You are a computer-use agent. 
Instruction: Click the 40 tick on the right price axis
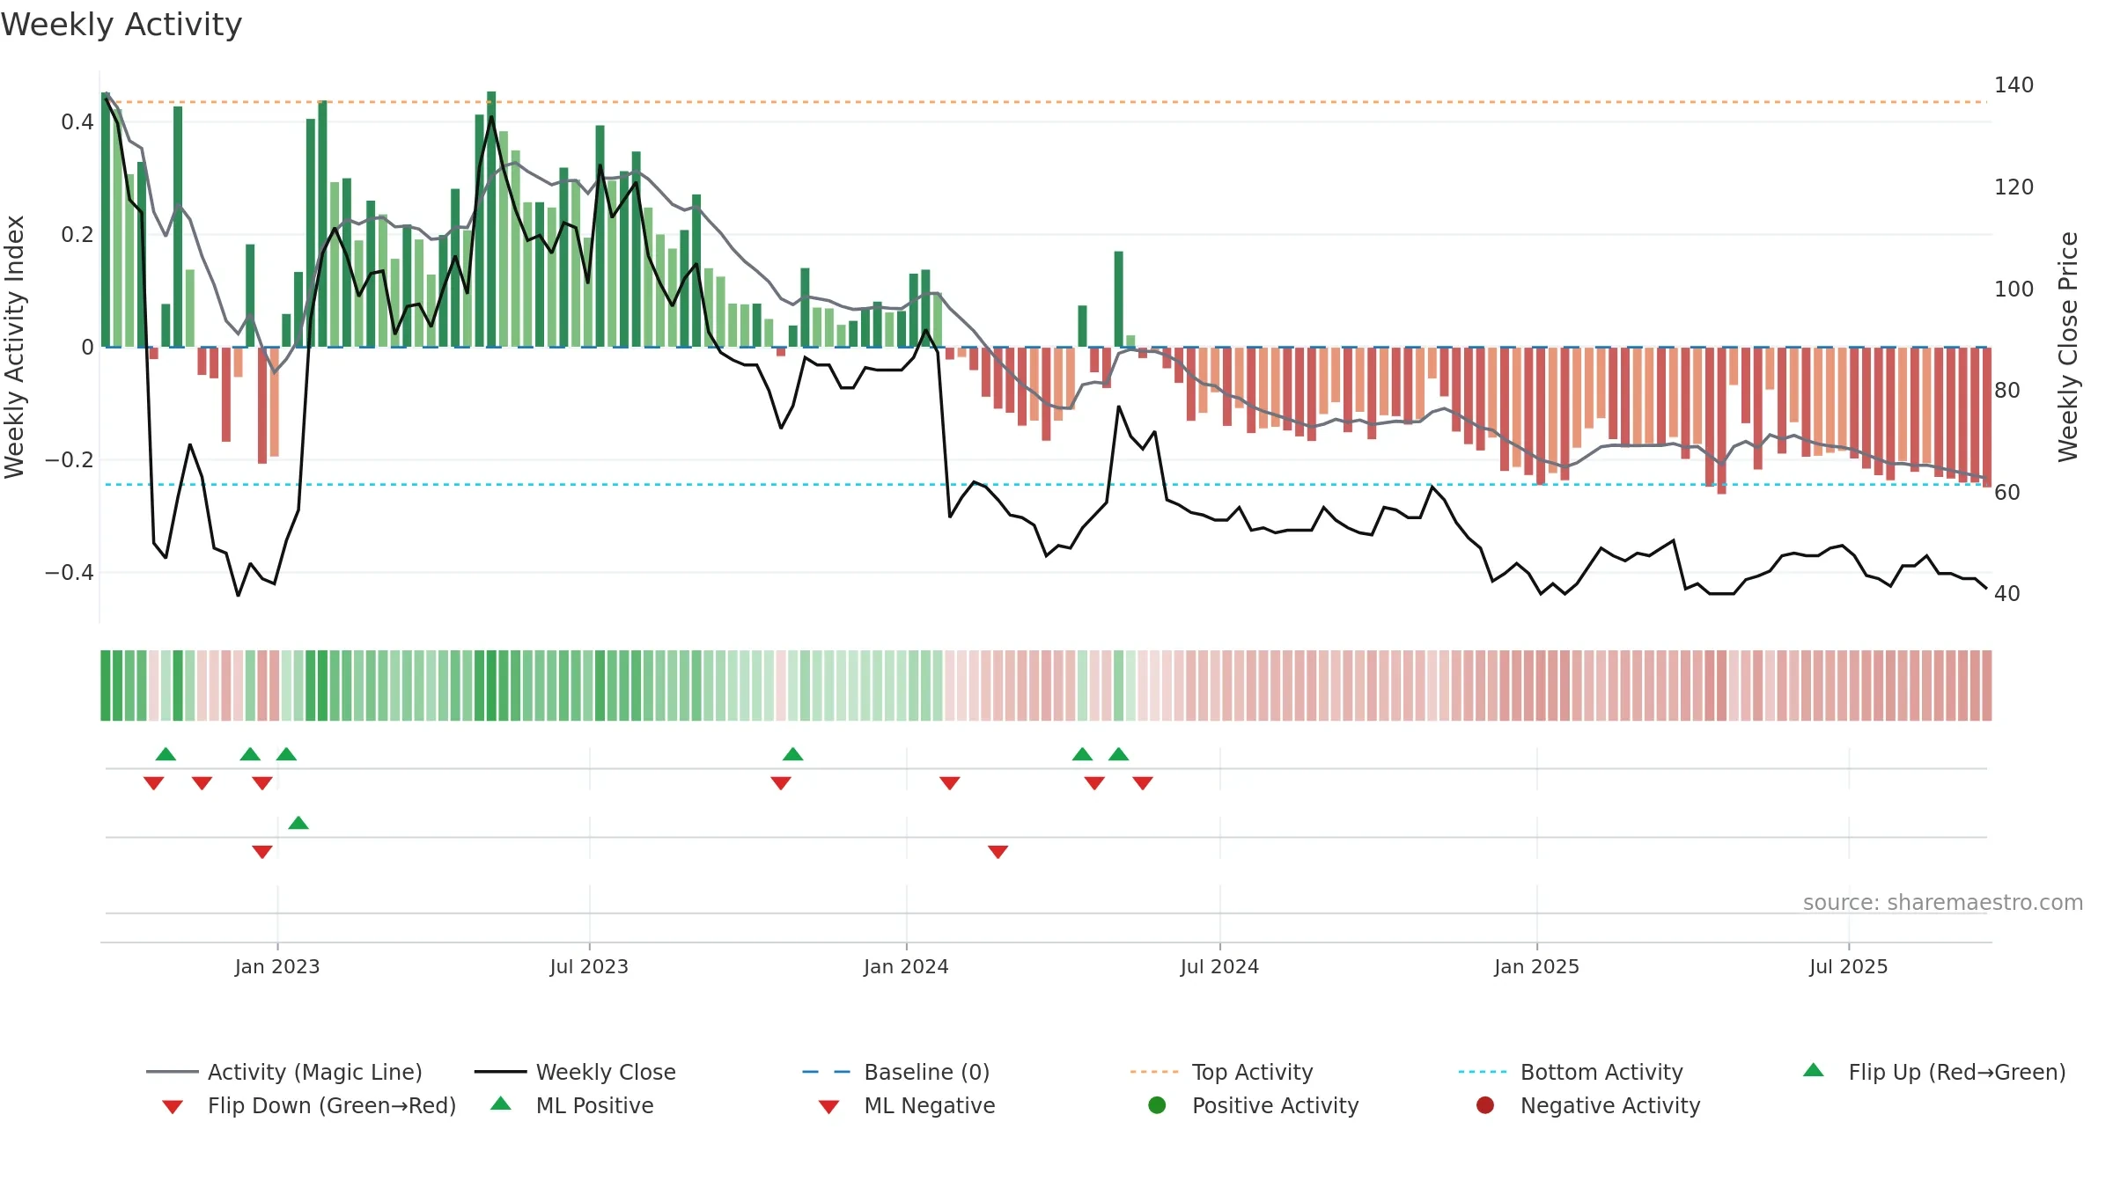2007,593
